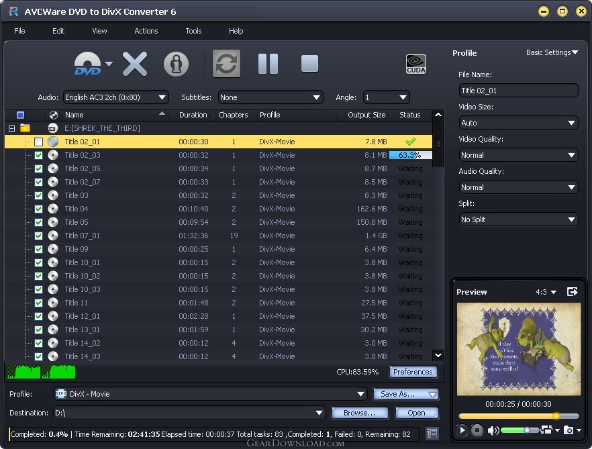This screenshot has width=592, height=449.
Task: Uncheck the Title 02_03 checkbox
Action: point(38,155)
